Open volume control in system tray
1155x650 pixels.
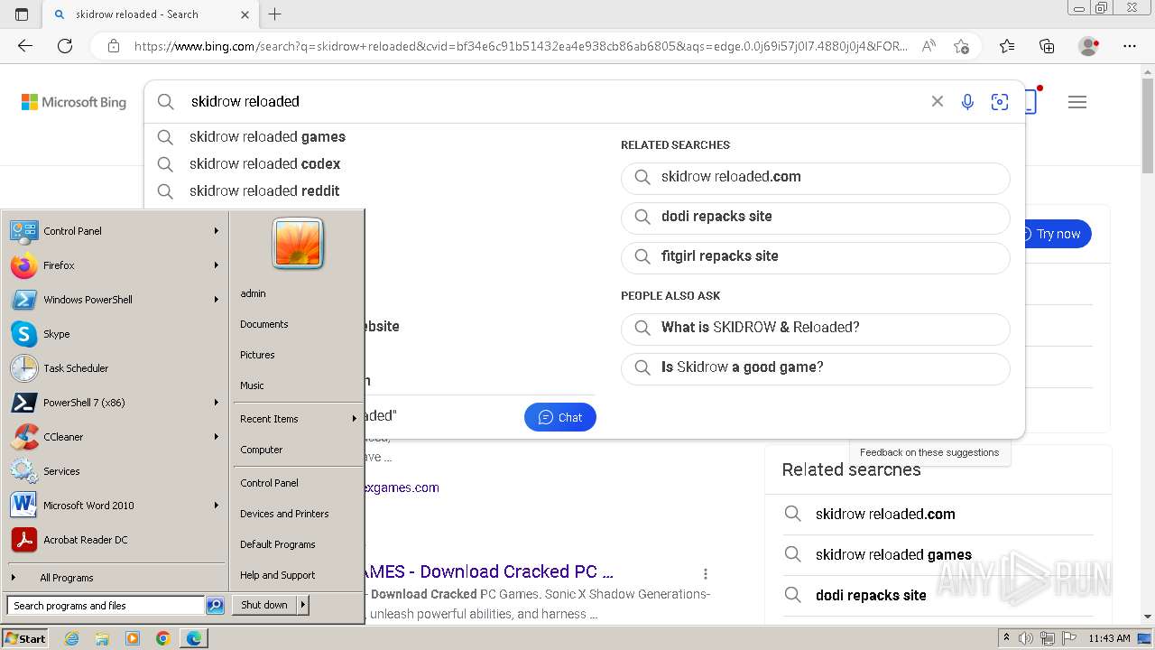point(1028,638)
